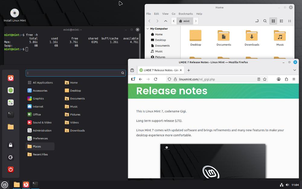Open volume icon in system tray
302x189 pixels.
pyautogui.click(x=288, y=185)
